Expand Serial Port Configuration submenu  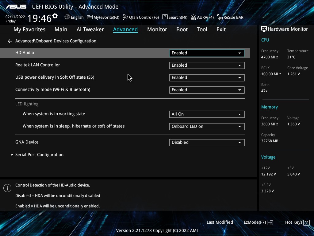click(39, 155)
